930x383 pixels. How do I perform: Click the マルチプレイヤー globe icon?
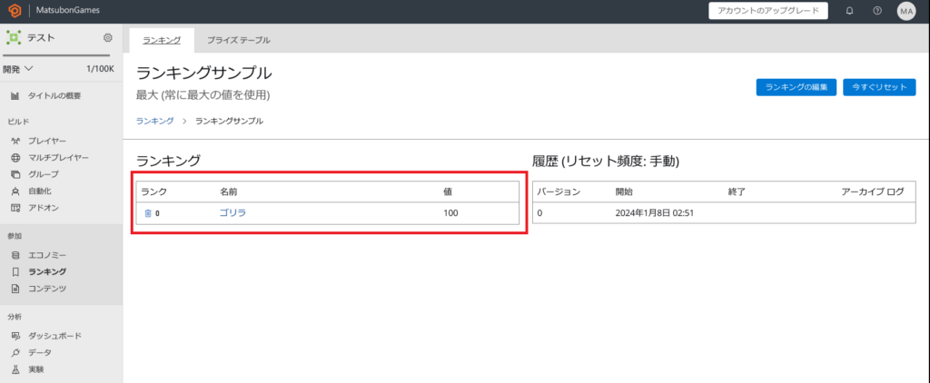[x=16, y=158]
